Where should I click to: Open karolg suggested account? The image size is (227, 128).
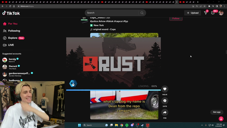coord(11,60)
